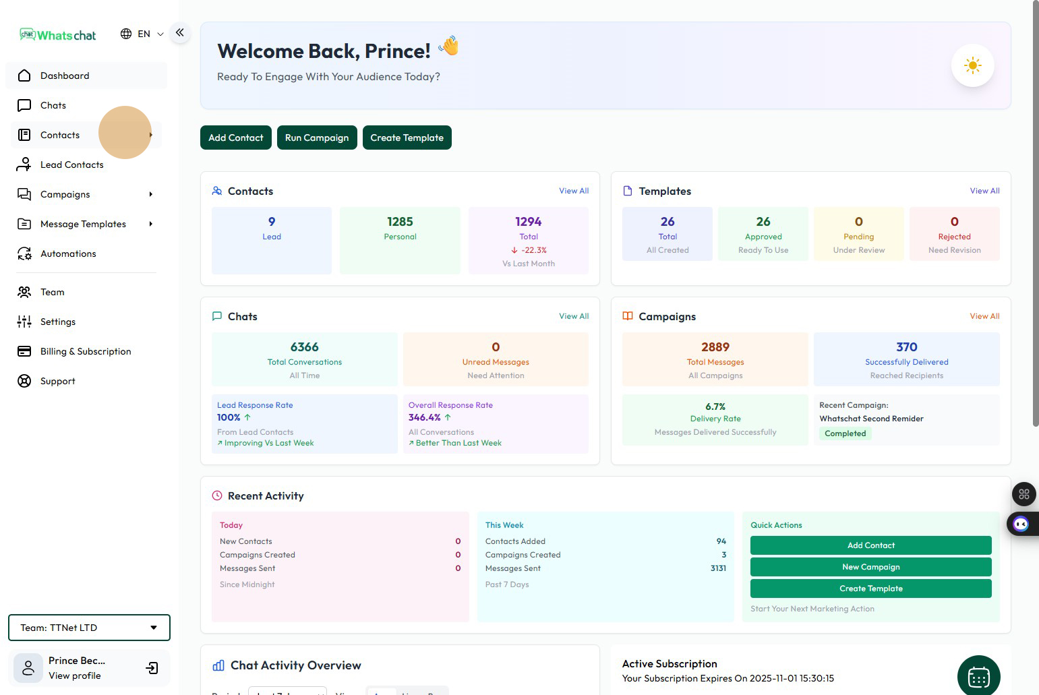Click the four-squares apps grid icon
1039x695 pixels.
coord(1023,494)
